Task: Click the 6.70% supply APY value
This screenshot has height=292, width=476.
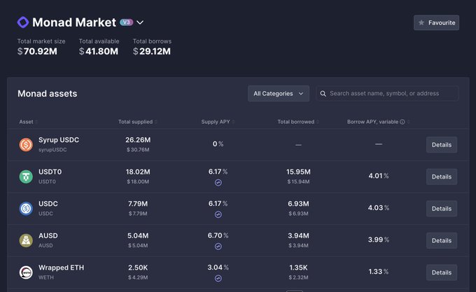Action: click(218, 235)
